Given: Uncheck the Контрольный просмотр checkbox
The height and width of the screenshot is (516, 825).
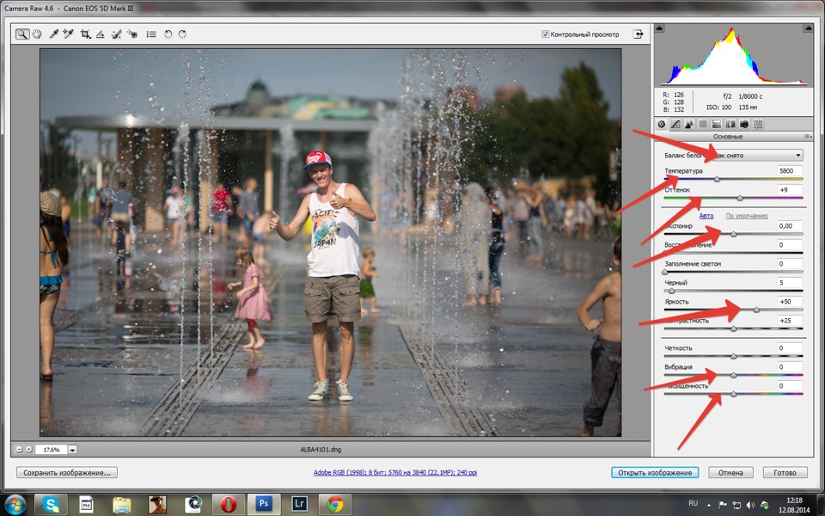Looking at the screenshot, I should pyautogui.click(x=546, y=34).
